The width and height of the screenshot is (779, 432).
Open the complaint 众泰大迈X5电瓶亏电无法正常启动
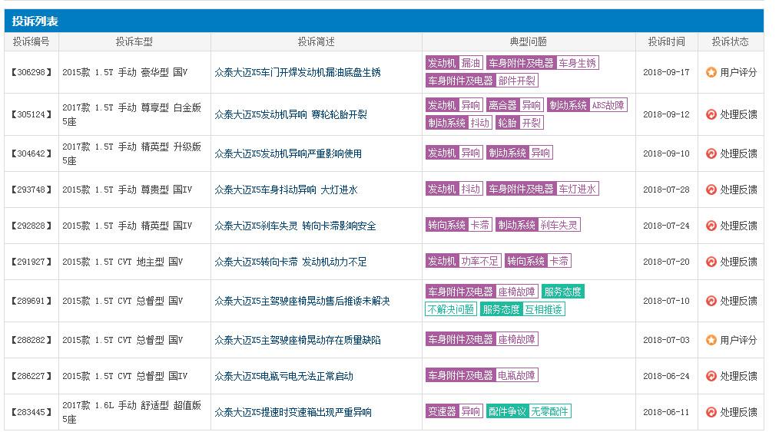(x=283, y=376)
